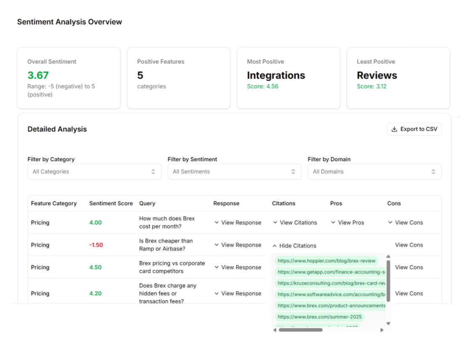Open the Filter by Sentiment dropdown
469x341 pixels.
click(x=234, y=172)
